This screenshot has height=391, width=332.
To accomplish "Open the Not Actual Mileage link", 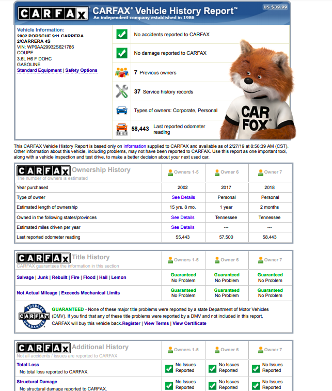I will coord(37,293).
